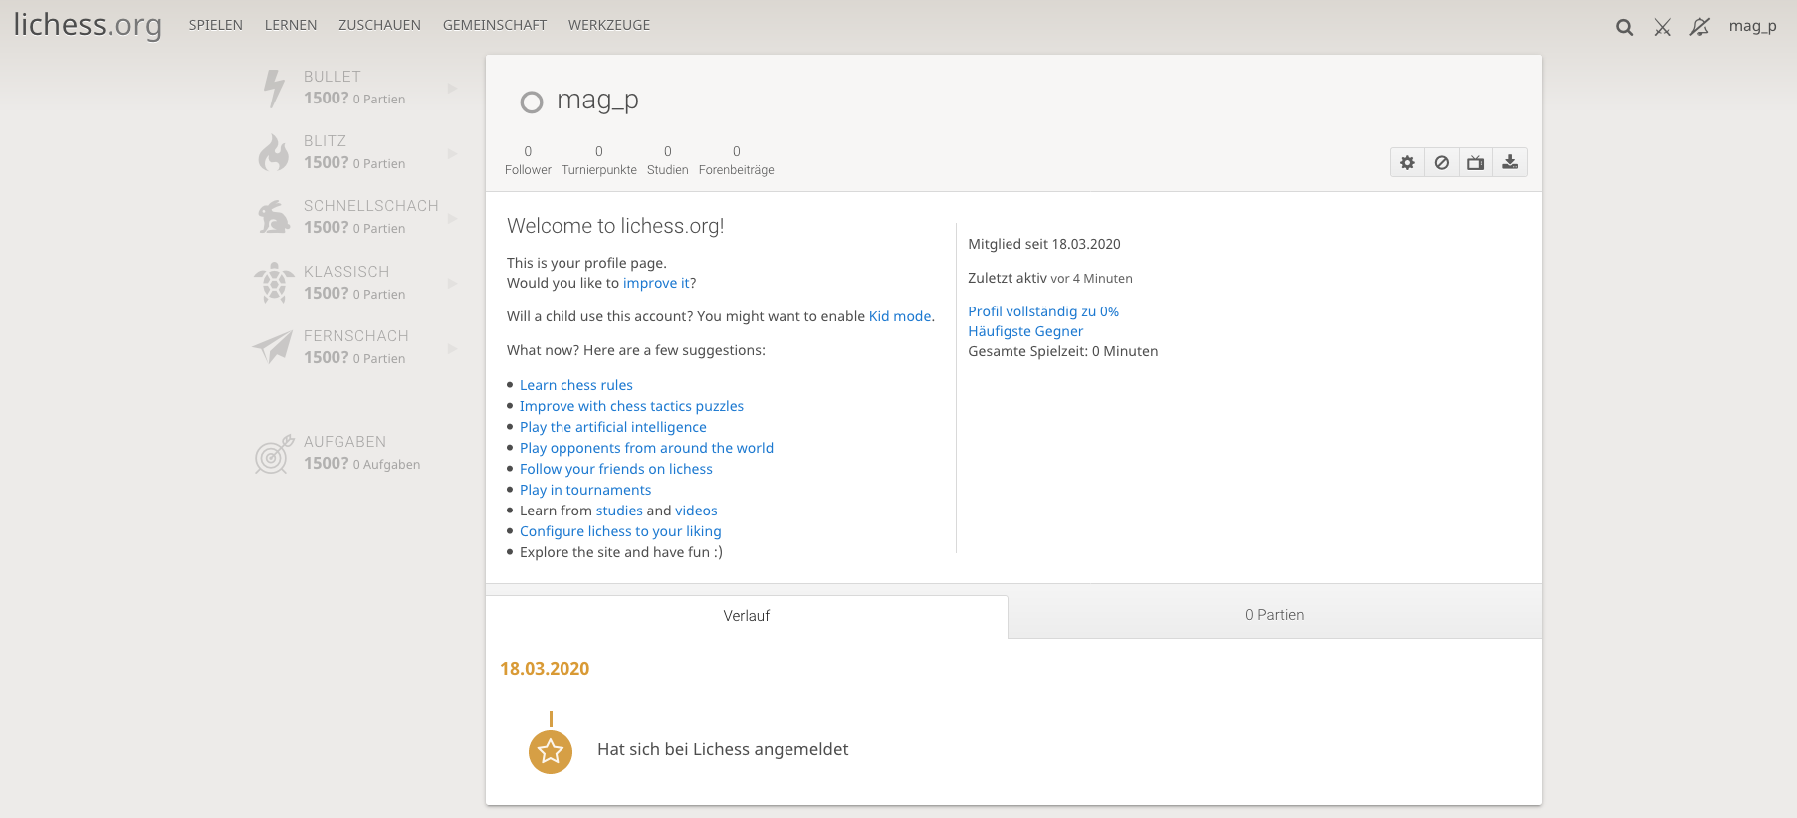Expand Fernschach stats arrow
This screenshot has width=1797, height=818.
tap(452, 348)
